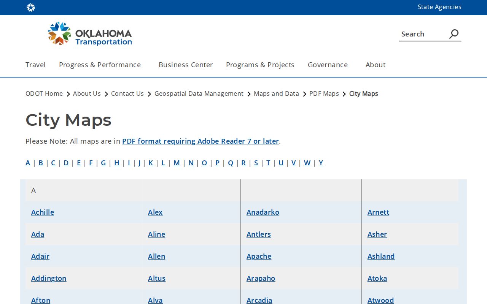Open the Altus city map
This screenshot has height=304, width=487.
click(x=157, y=278)
